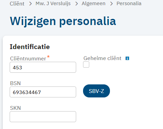
Task: Tick the Geheime cliënt checkbox
Action: (86, 64)
